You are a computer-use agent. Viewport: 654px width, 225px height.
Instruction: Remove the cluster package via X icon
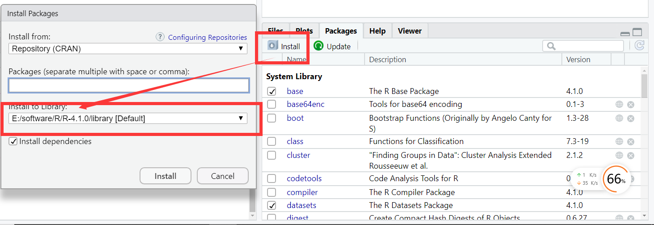click(630, 155)
